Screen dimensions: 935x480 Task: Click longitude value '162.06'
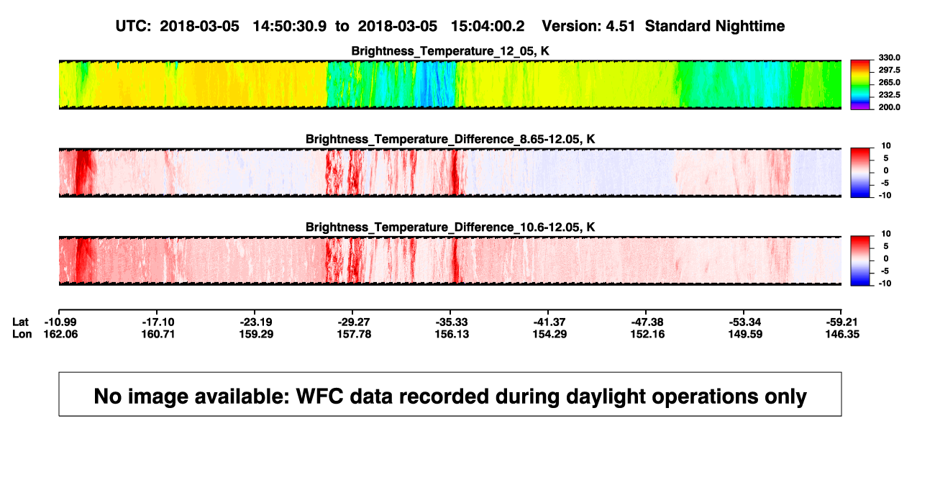(x=61, y=334)
